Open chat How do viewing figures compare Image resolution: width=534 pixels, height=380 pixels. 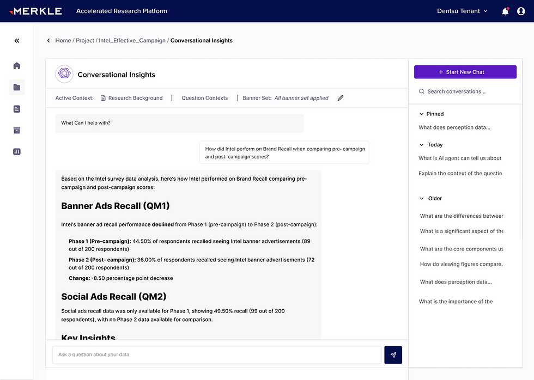click(461, 265)
